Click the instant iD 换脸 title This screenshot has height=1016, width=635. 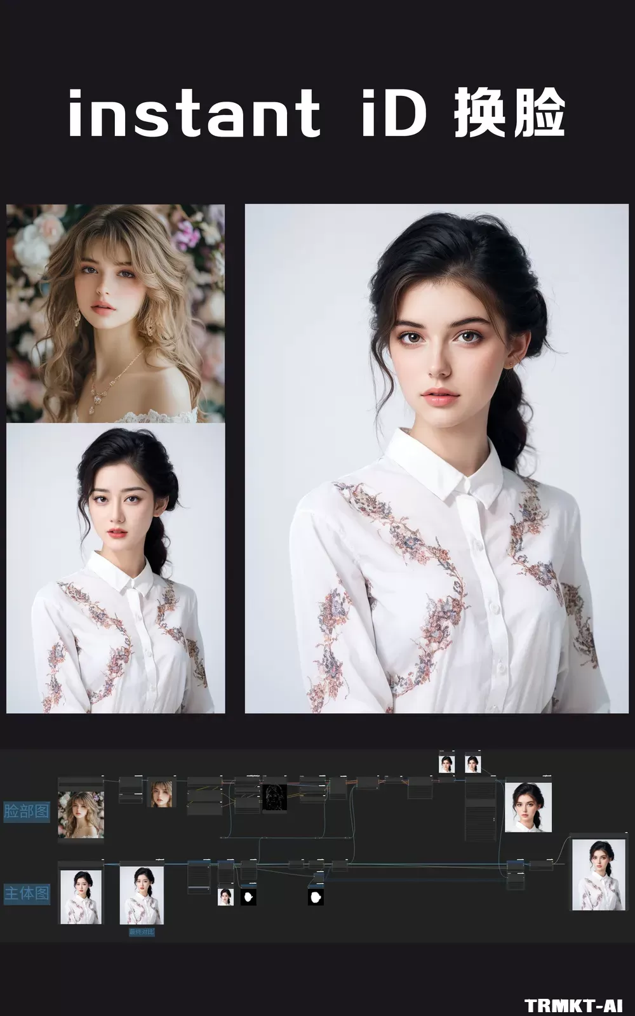click(317, 113)
